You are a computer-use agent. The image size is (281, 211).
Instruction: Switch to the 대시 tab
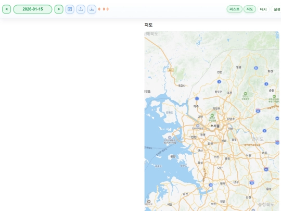point(263,9)
